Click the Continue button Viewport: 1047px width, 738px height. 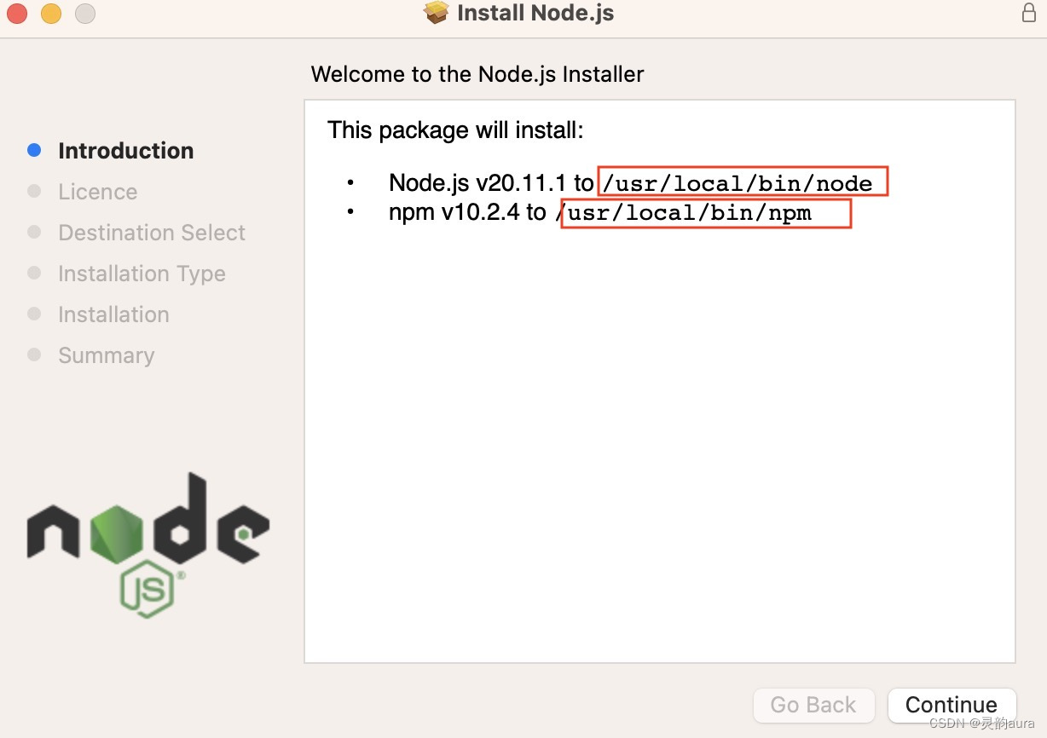(952, 705)
